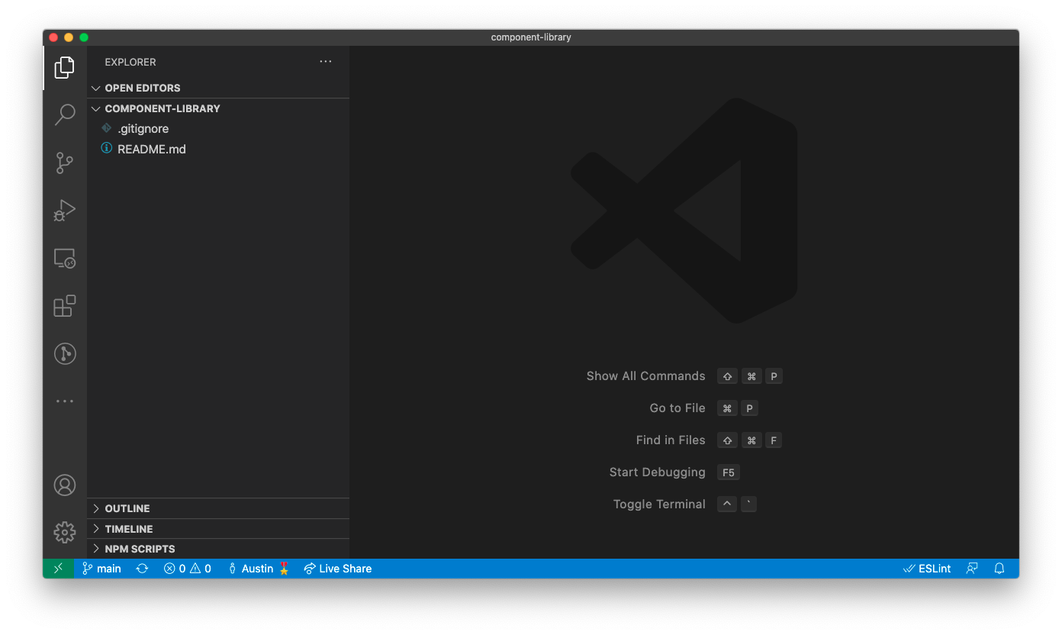The height and width of the screenshot is (635, 1062).
Task: Click the green remote window indicator
Action: (59, 569)
